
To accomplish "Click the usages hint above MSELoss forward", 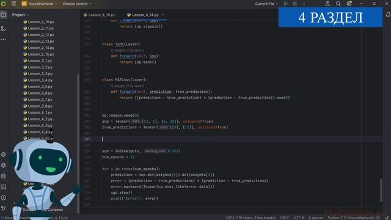I will (128, 86).
